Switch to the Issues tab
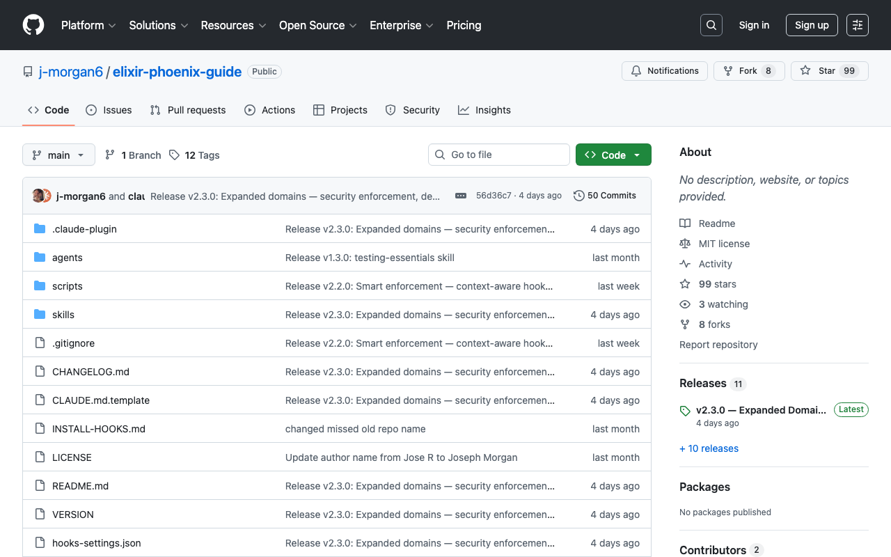 pos(109,110)
